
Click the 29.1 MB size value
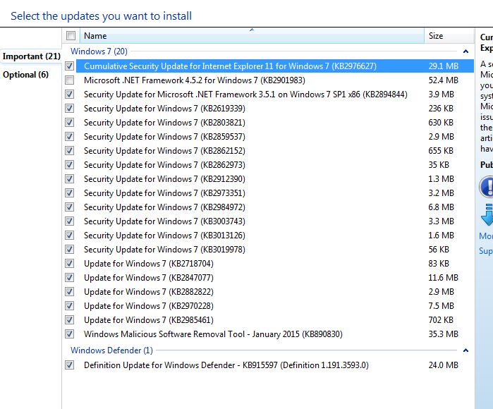point(444,66)
